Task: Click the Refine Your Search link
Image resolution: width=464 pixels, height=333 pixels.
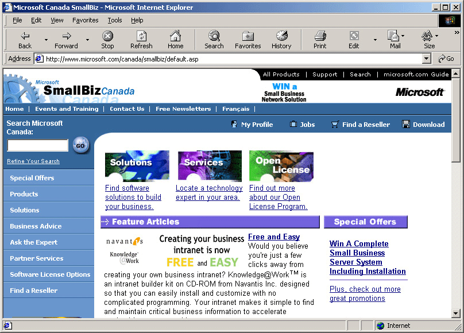Action: click(33, 161)
